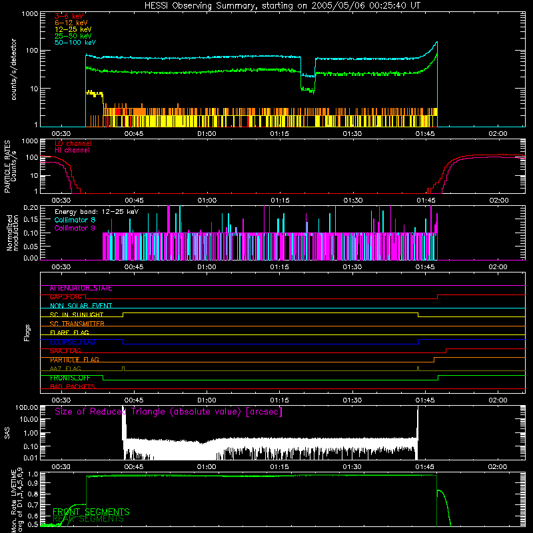This screenshot has height=533, width=533.
Task: Click the BAD_PACKETS flag label
Action: pos(73,387)
